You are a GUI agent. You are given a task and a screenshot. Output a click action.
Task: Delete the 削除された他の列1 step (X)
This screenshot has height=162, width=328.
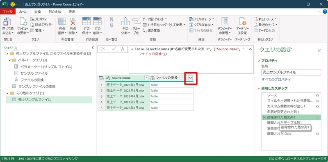[x=264, y=117]
